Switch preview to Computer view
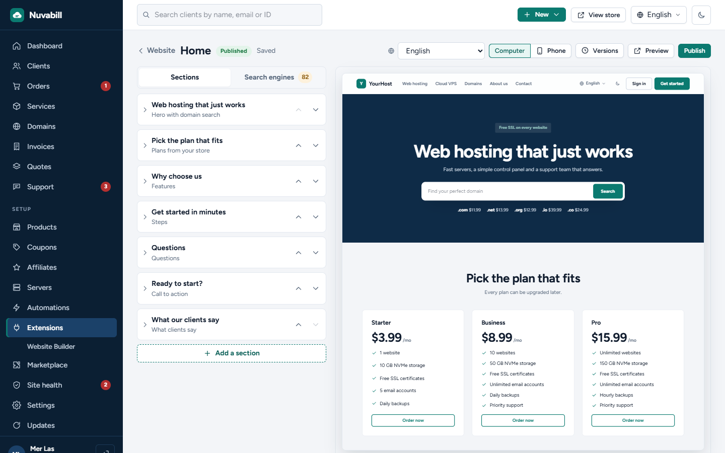725x453 pixels. coord(510,51)
